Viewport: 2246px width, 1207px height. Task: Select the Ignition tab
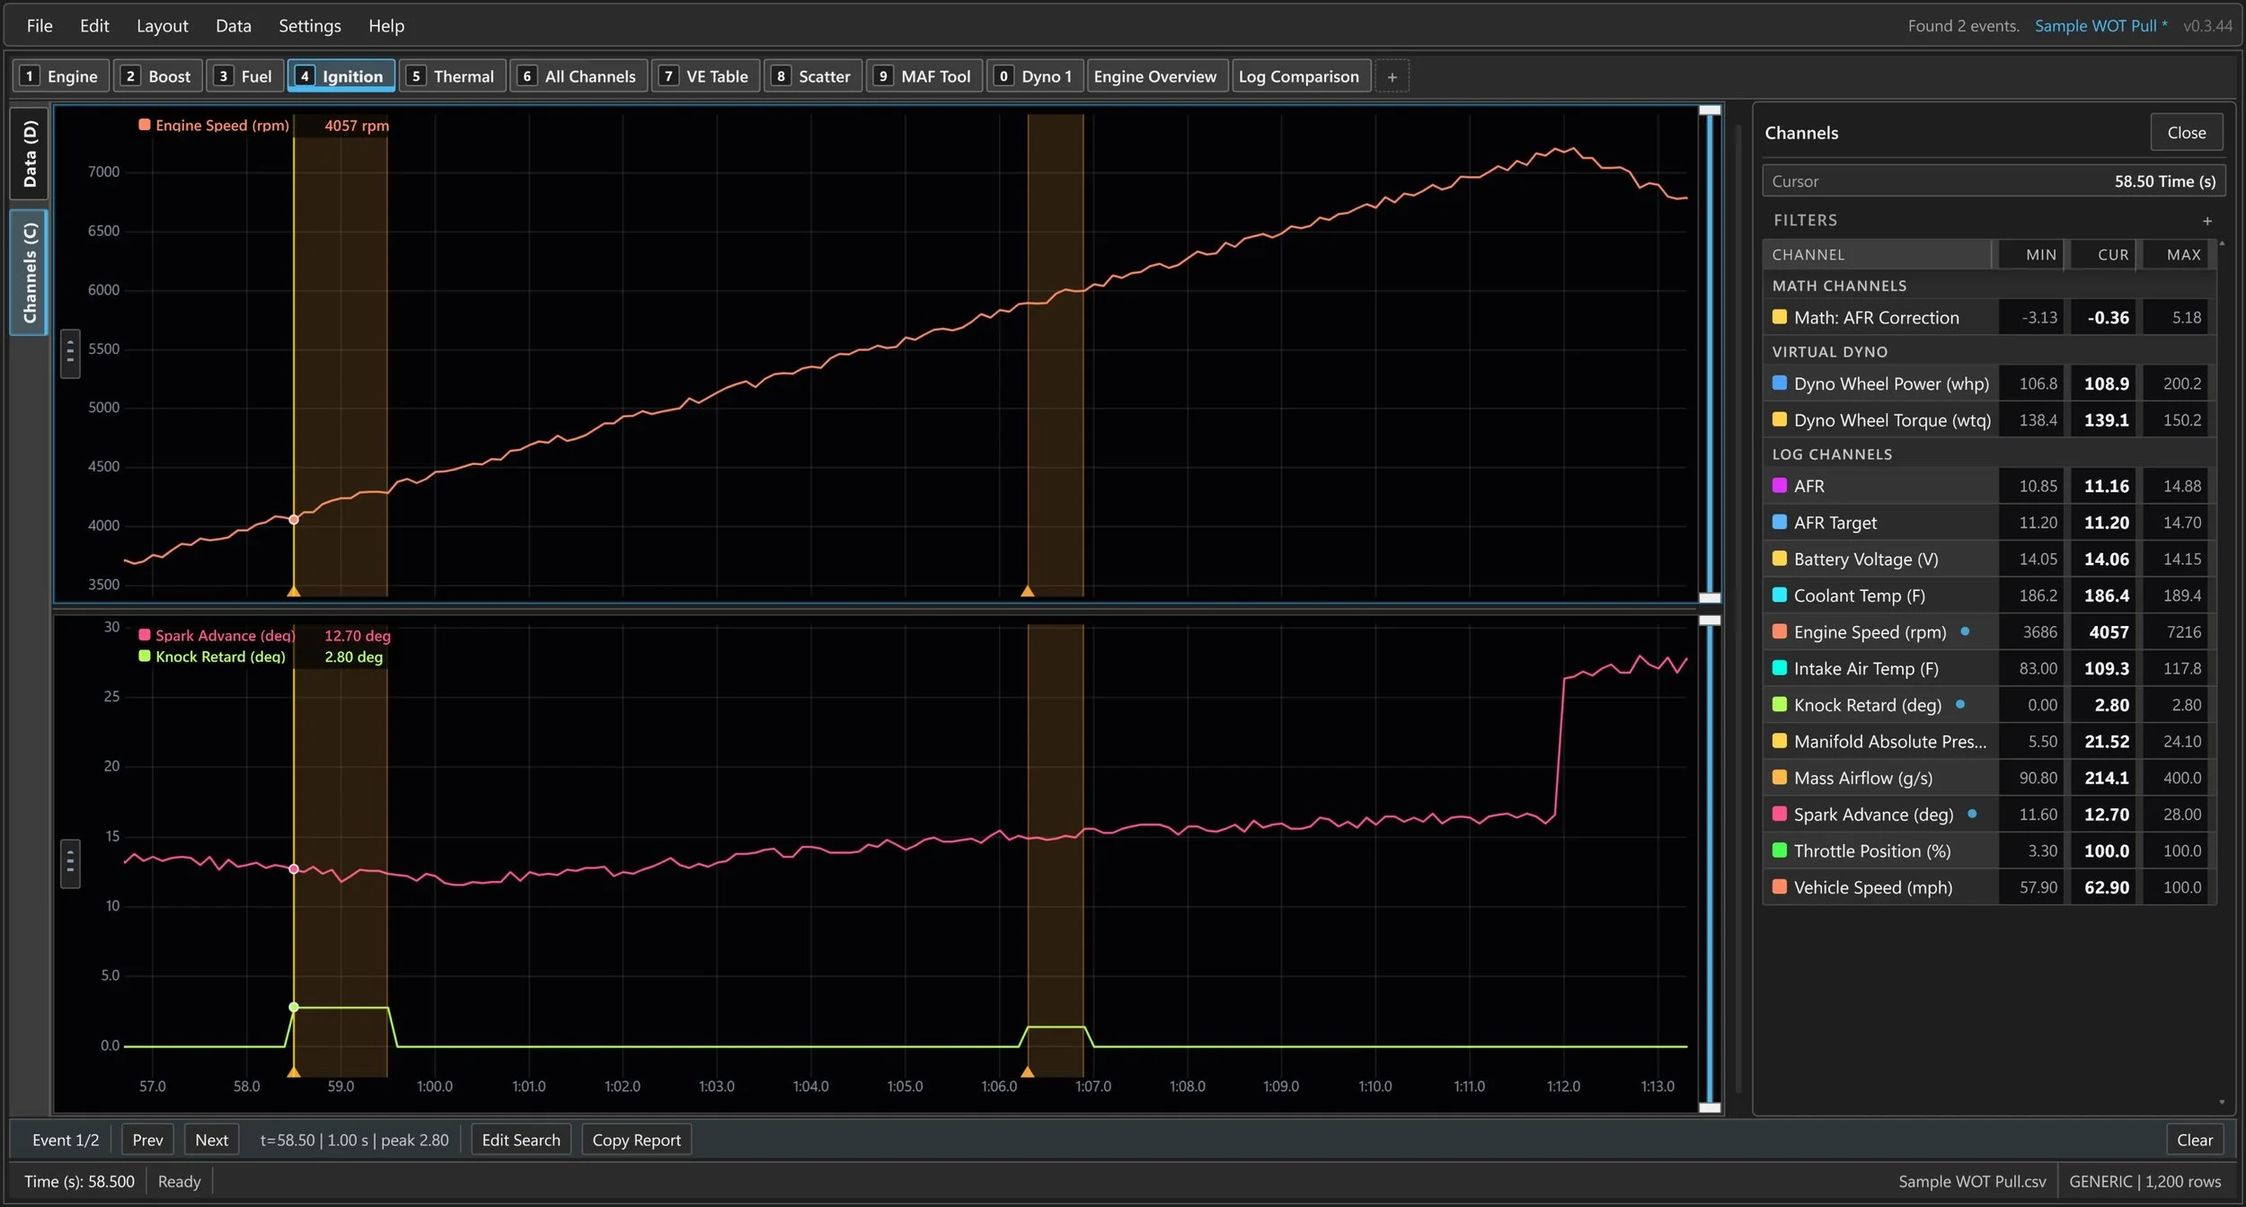click(x=341, y=76)
